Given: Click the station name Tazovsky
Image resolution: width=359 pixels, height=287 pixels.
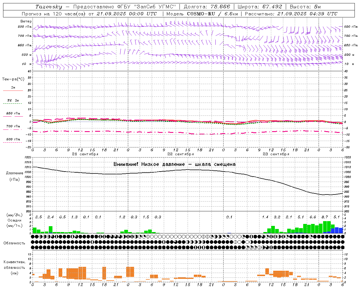Looking at the screenshot, I should (49, 7).
